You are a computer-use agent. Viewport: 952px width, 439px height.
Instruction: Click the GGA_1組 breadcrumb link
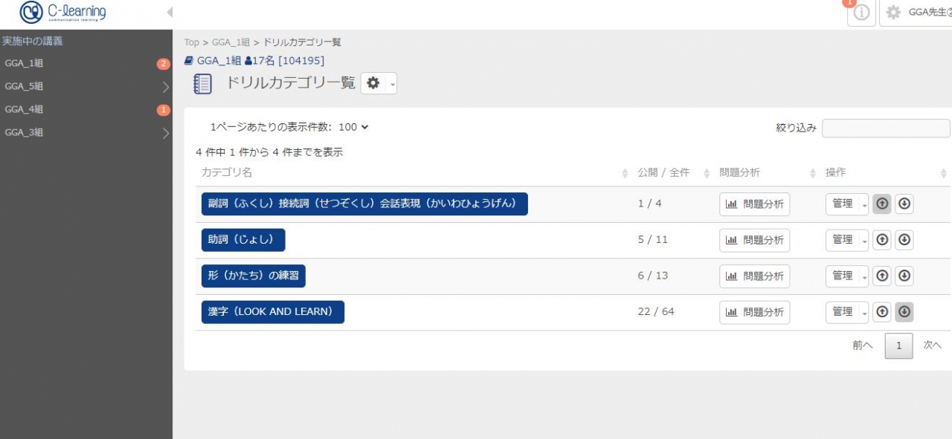coord(230,42)
